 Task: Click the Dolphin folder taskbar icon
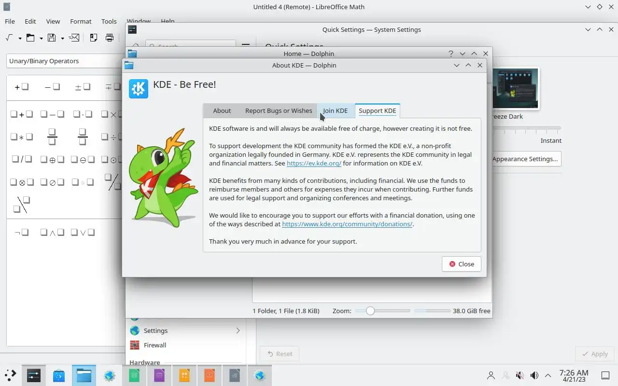tap(84, 375)
